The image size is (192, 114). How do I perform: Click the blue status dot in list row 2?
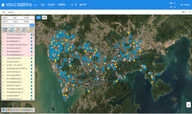tap(31, 38)
